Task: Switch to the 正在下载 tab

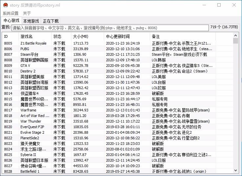Action: (x=51, y=21)
